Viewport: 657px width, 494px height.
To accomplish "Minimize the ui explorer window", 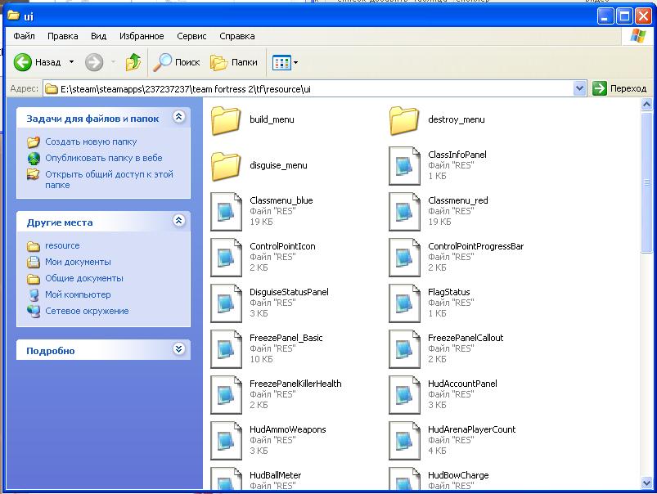I will [x=605, y=16].
